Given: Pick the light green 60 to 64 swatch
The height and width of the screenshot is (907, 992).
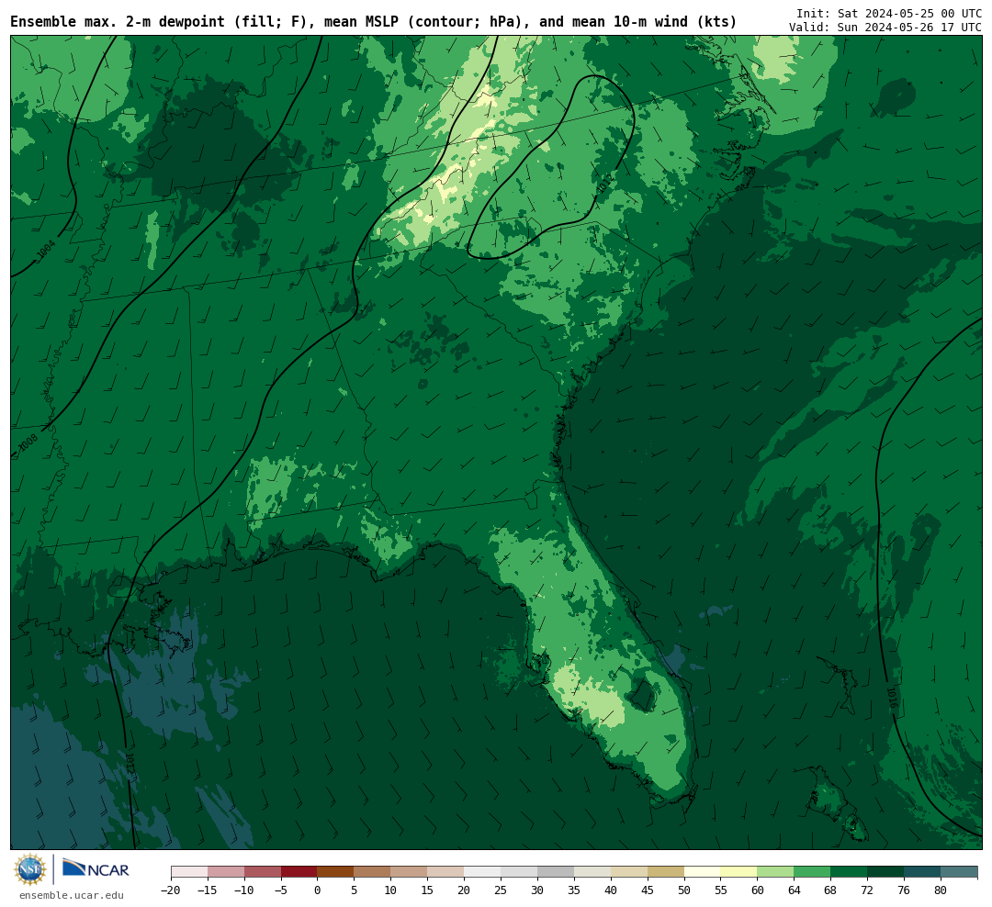Looking at the screenshot, I should point(776,872).
